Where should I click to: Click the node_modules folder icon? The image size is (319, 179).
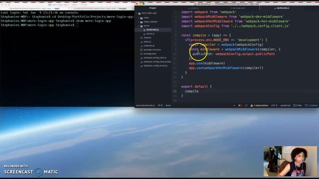click(x=142, y=22)
